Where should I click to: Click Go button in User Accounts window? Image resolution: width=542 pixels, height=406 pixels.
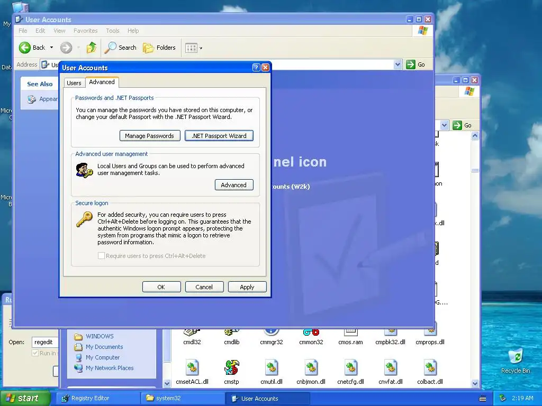415,64
